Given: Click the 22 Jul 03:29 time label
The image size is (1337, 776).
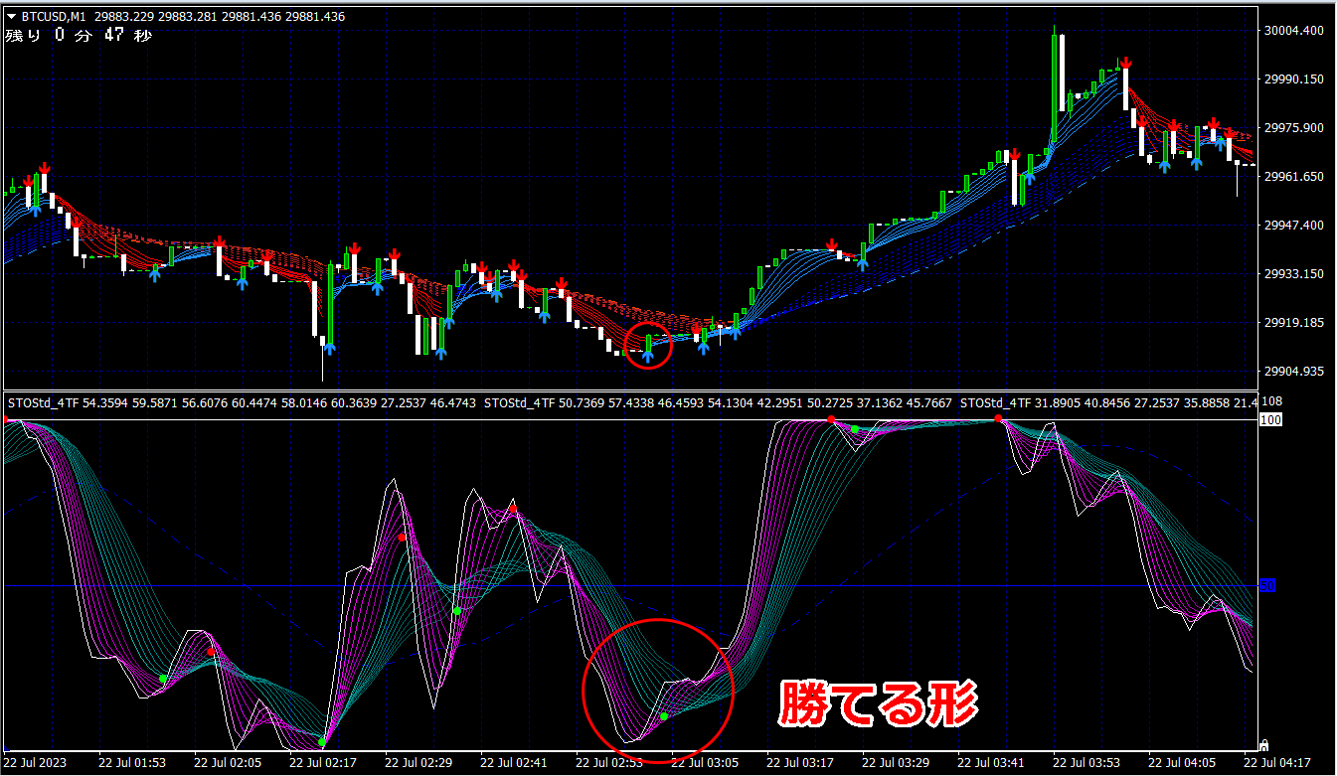Looking at the screenshot, I should click(897, 763).
